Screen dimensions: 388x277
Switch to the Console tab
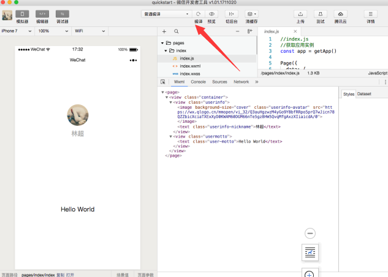198,82
